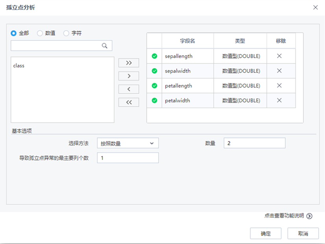This screenshot has width=325, height=244.
Task: Click the 数量 input field
Action: (254, 143)
